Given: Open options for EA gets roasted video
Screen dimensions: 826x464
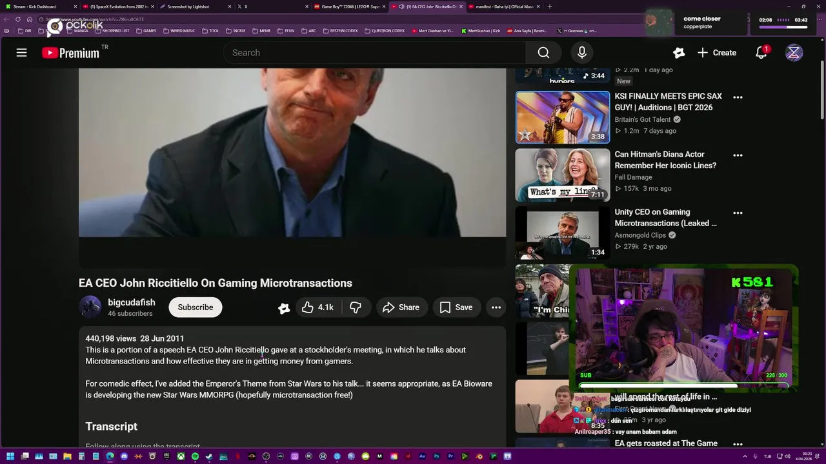Looking at the screenshot, I should pyautogui.click(x=738, y=444).
